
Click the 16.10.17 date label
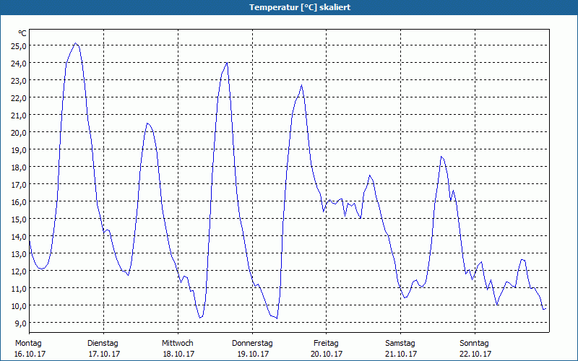[x=30, y=354]
